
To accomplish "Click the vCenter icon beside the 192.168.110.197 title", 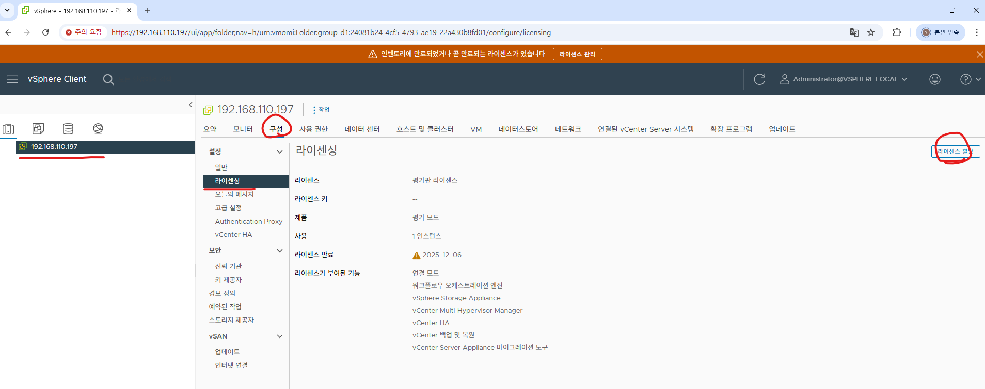I will [208, 110].
